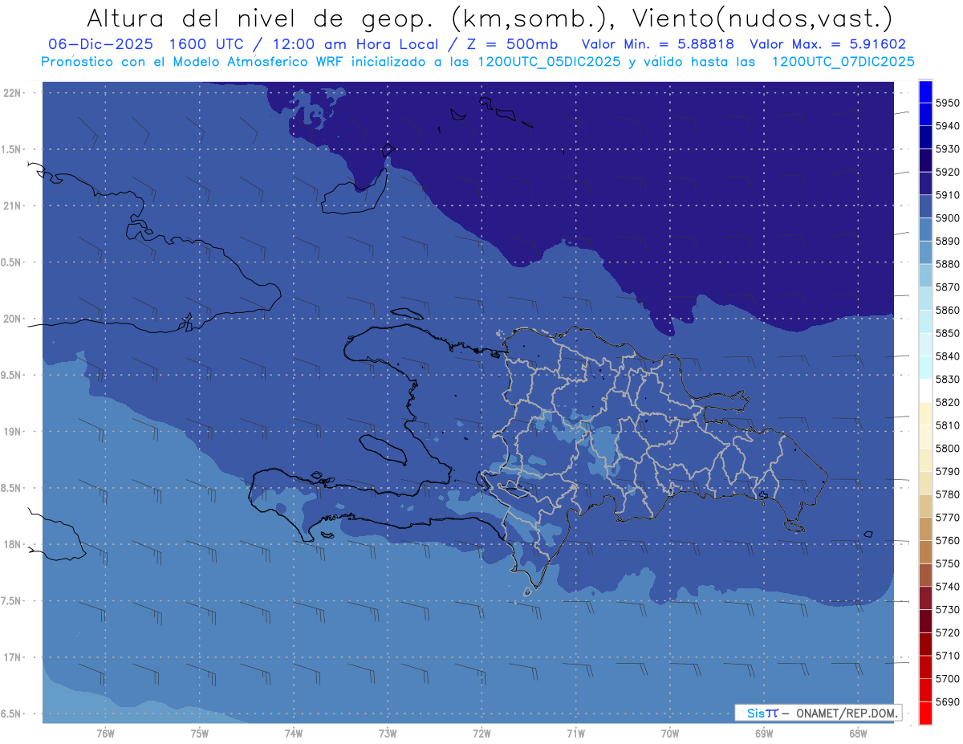Click the map title starting 'Altura del nivel de geop.'
This screenshot has width=963, height=744.
[x=489, y=18]
